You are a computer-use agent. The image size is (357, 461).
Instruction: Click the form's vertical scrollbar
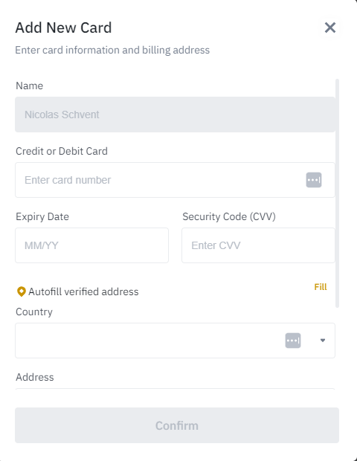coord(338,193)
